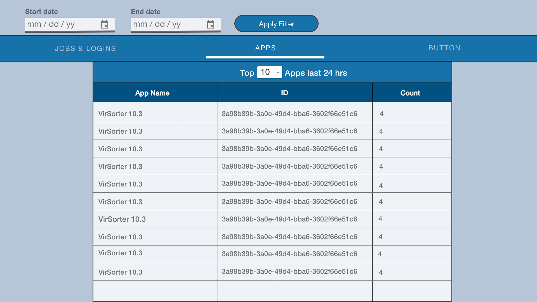This screenshot has width=537, height=302.
Task: Sort by the ID column header
Action: pyautogui.click(x=284, y=93)
